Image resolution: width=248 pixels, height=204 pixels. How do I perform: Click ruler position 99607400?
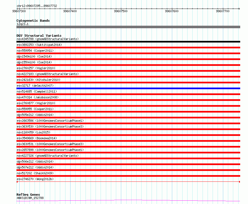point(70,11)
